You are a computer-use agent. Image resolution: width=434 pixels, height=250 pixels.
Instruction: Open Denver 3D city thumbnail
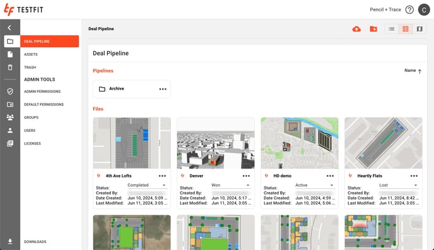pos(216,143)
